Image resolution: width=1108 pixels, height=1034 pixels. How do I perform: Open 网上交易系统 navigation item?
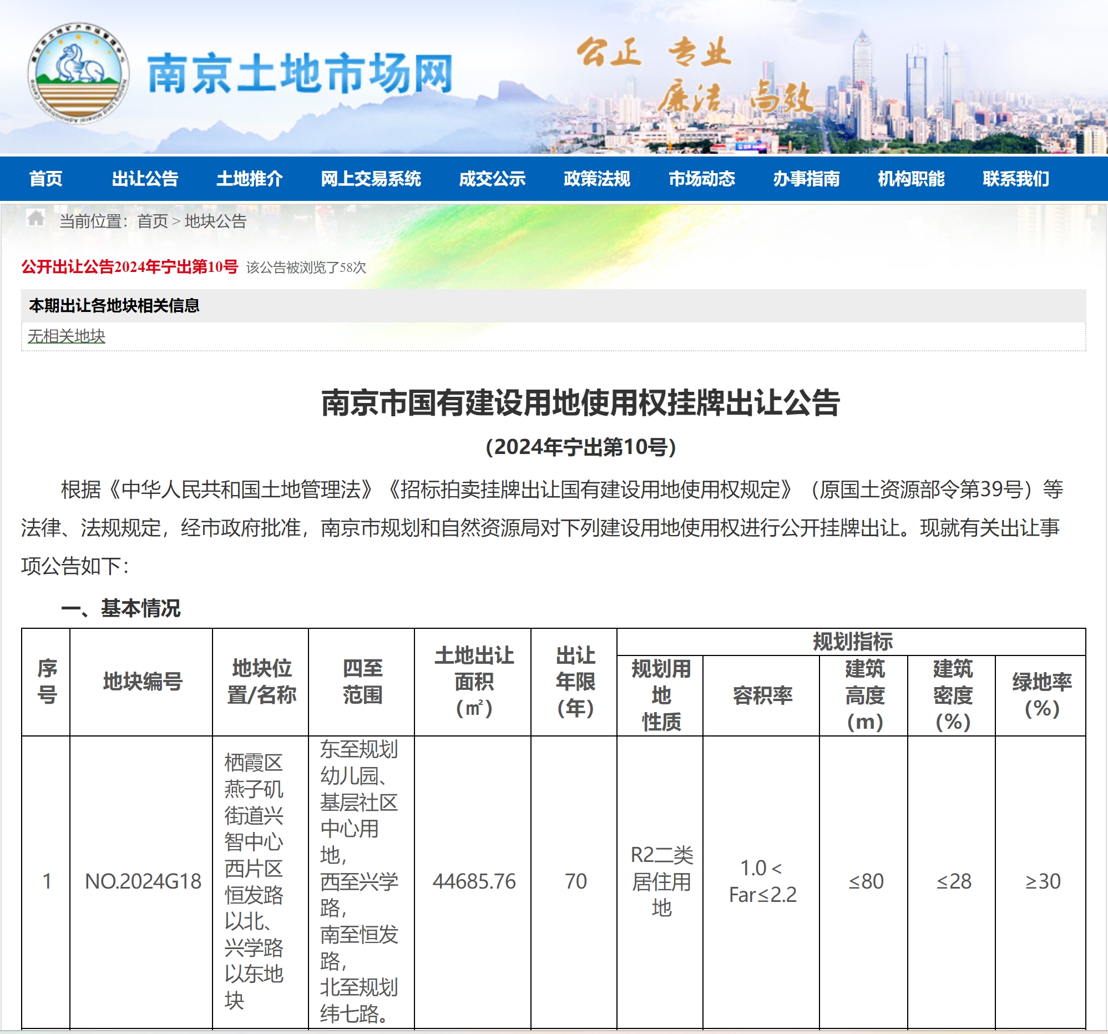point(371,179)
